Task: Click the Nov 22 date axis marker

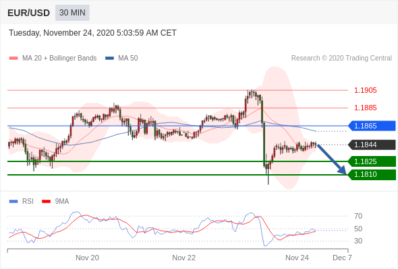Action: (x=183, y=258)
